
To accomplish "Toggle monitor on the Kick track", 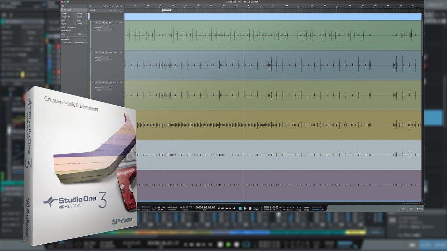I will 107,22.
